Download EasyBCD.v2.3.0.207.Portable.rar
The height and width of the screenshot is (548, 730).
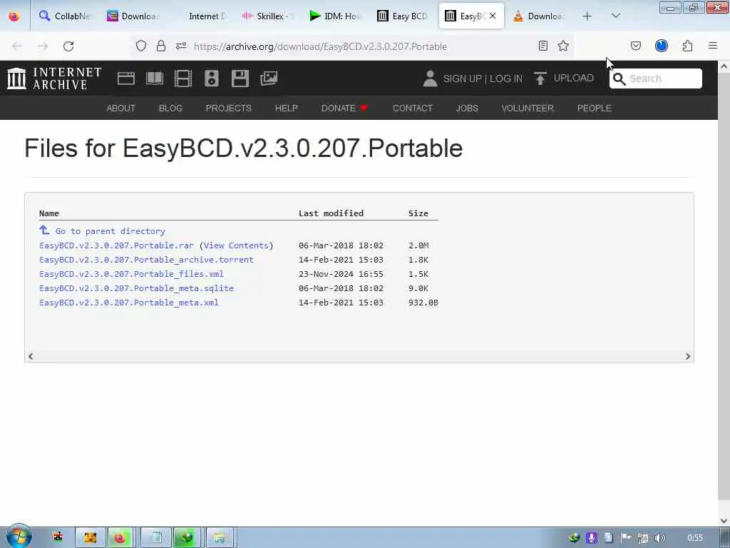tap(116, 245)
